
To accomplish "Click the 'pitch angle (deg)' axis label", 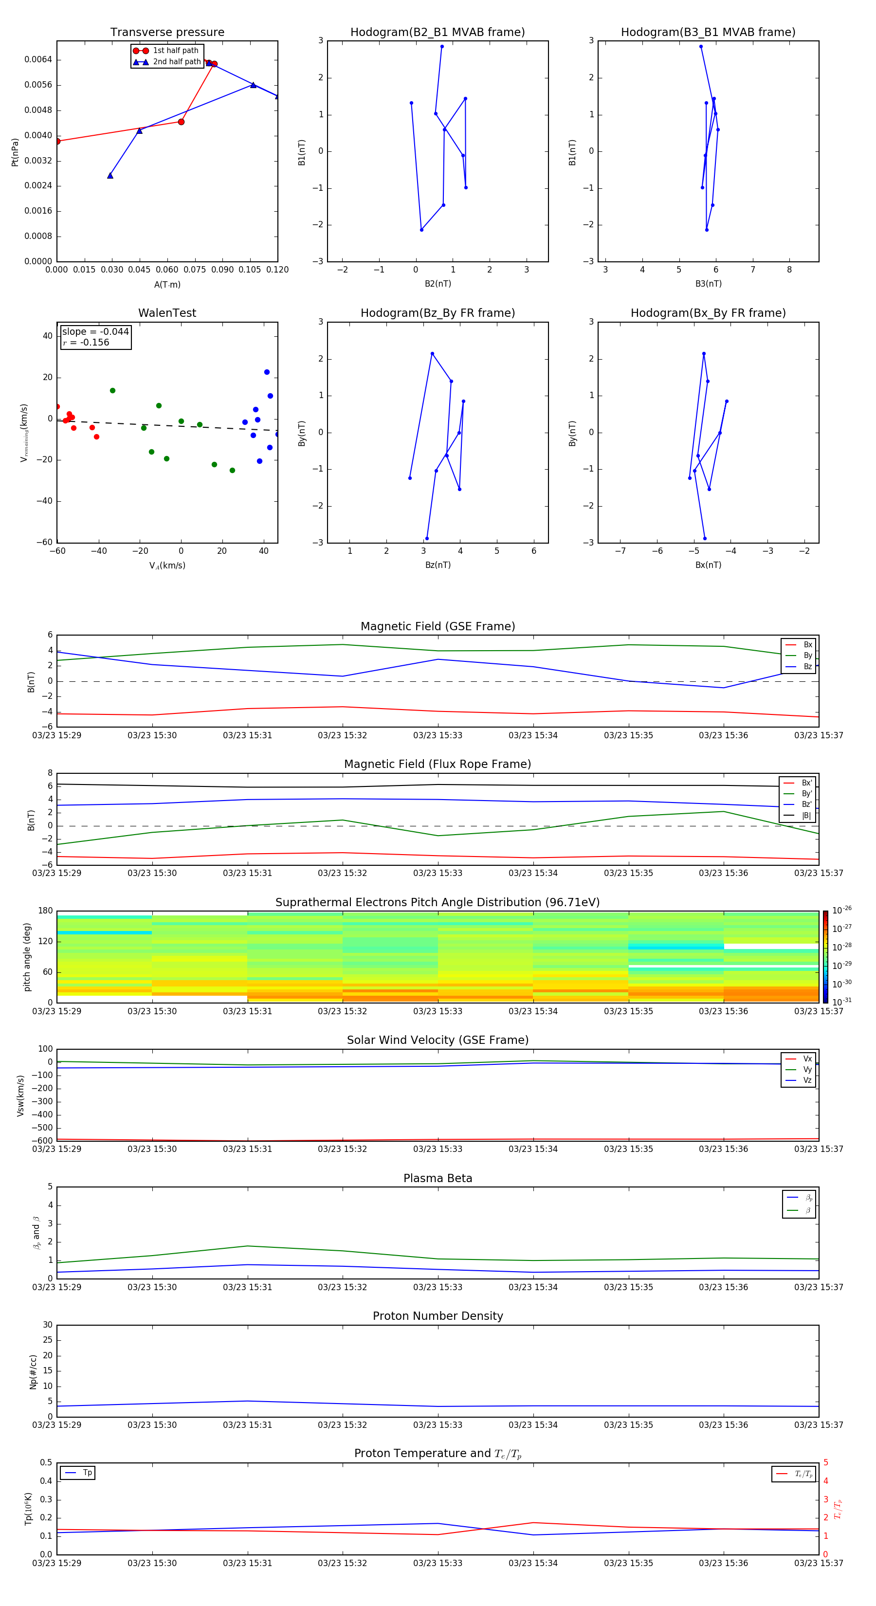I will 27,957.
